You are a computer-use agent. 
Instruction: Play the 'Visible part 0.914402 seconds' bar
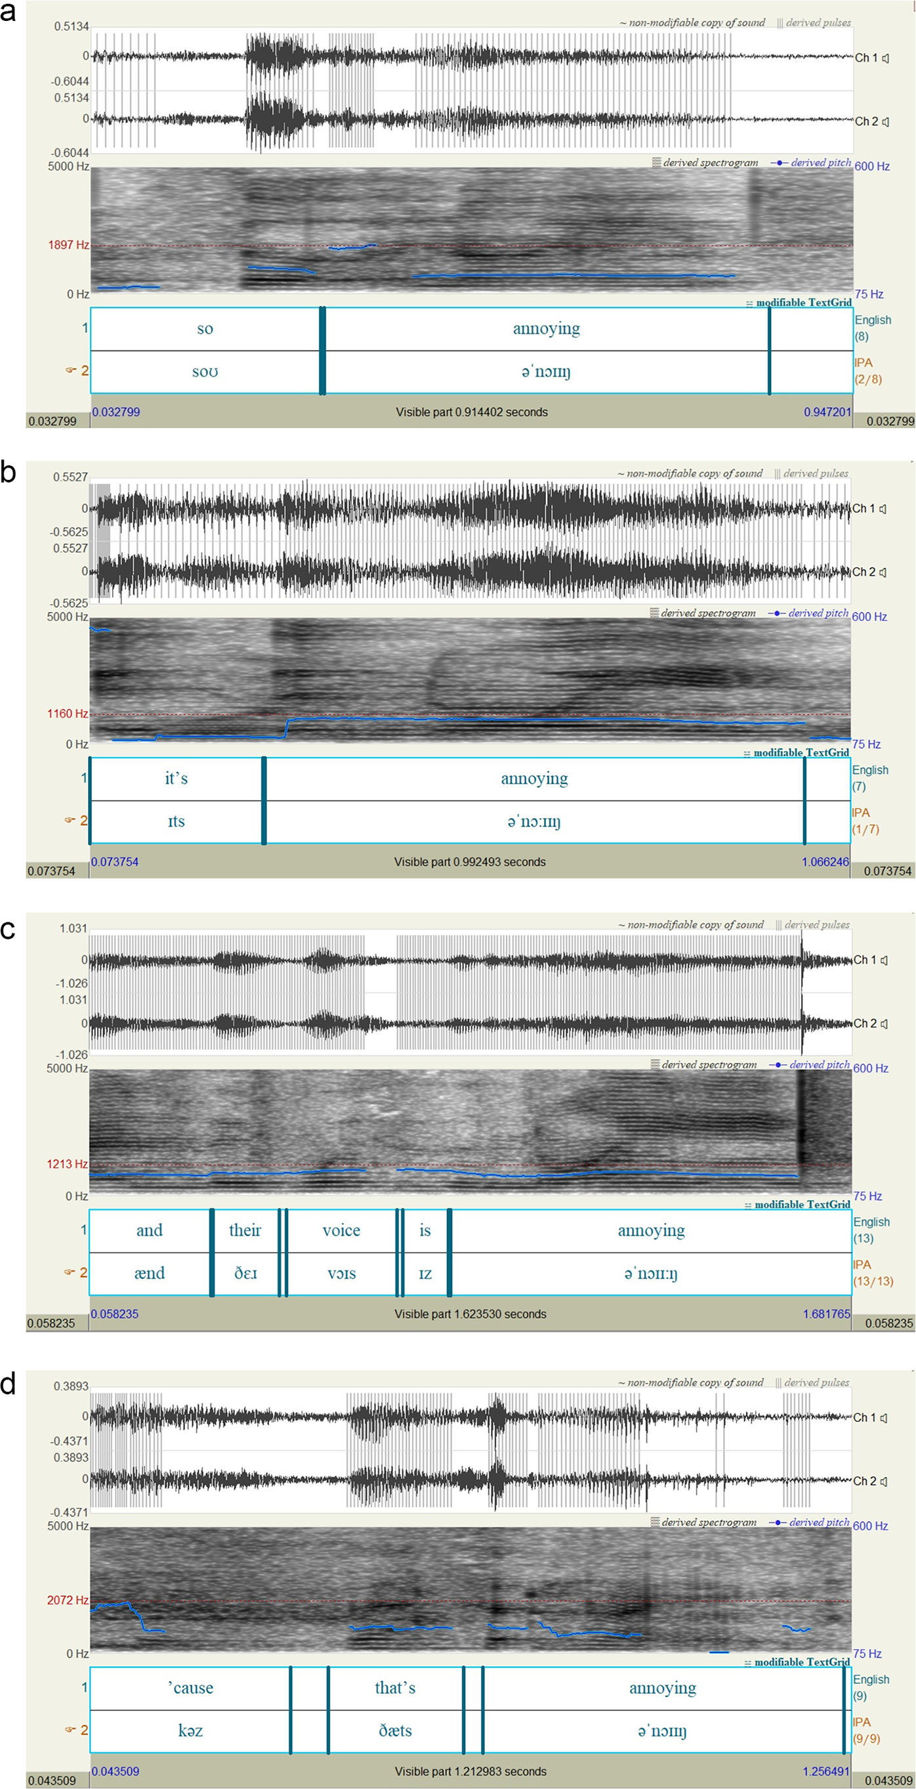tap(472, 412)
